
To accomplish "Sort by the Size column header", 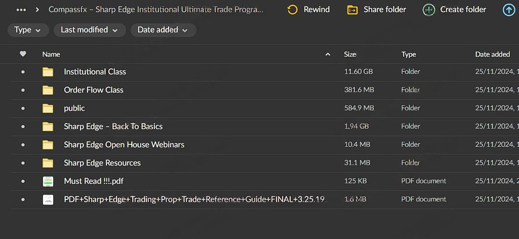I will tap(350, 54).
